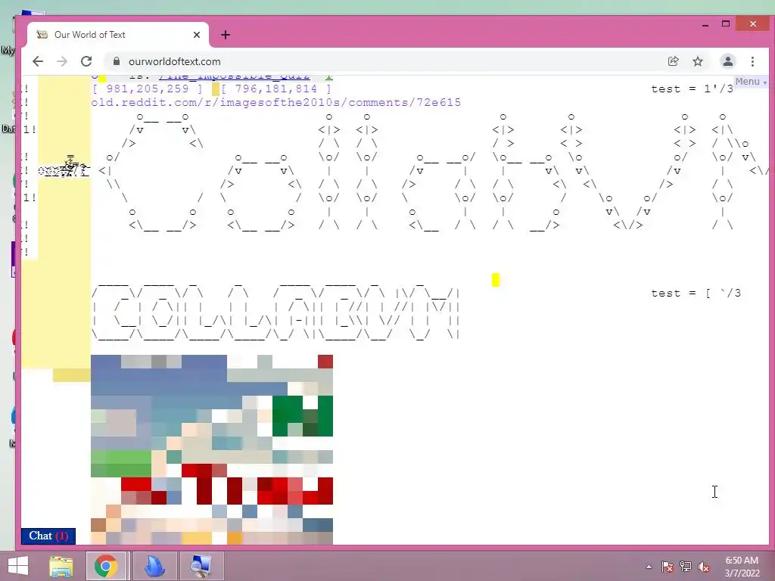Open the Chat panel button
Screen dimensions: 775x581
coord(48,536)
